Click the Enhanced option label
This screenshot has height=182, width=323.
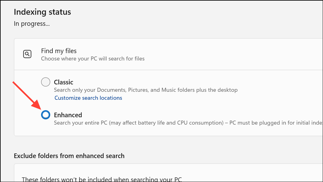(x=68, y=115)
